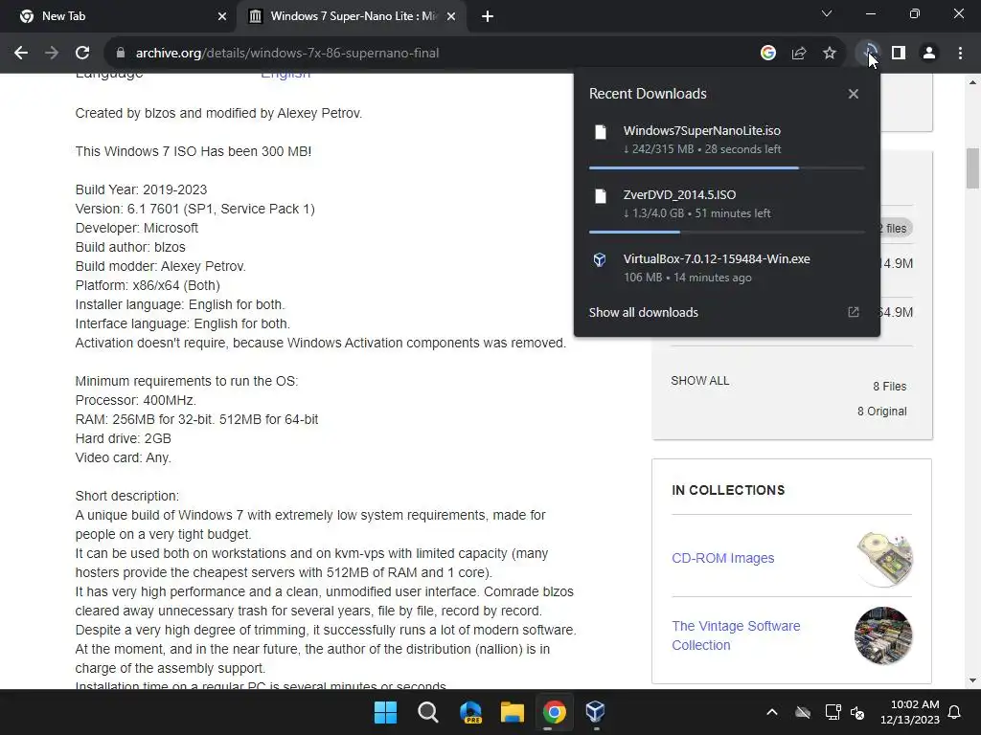This screenshot has height=735, width=981.
Task: Click the Google icon in address bar
Action: (767, 54)
